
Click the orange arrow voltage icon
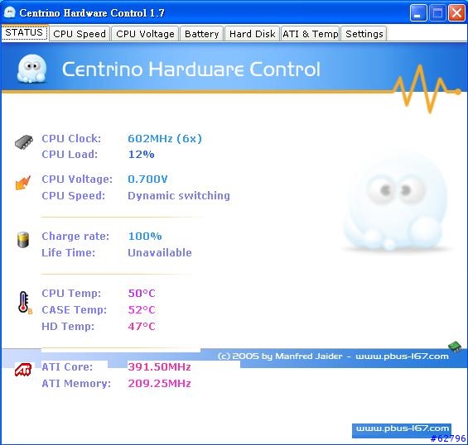(x=23, y=183)
